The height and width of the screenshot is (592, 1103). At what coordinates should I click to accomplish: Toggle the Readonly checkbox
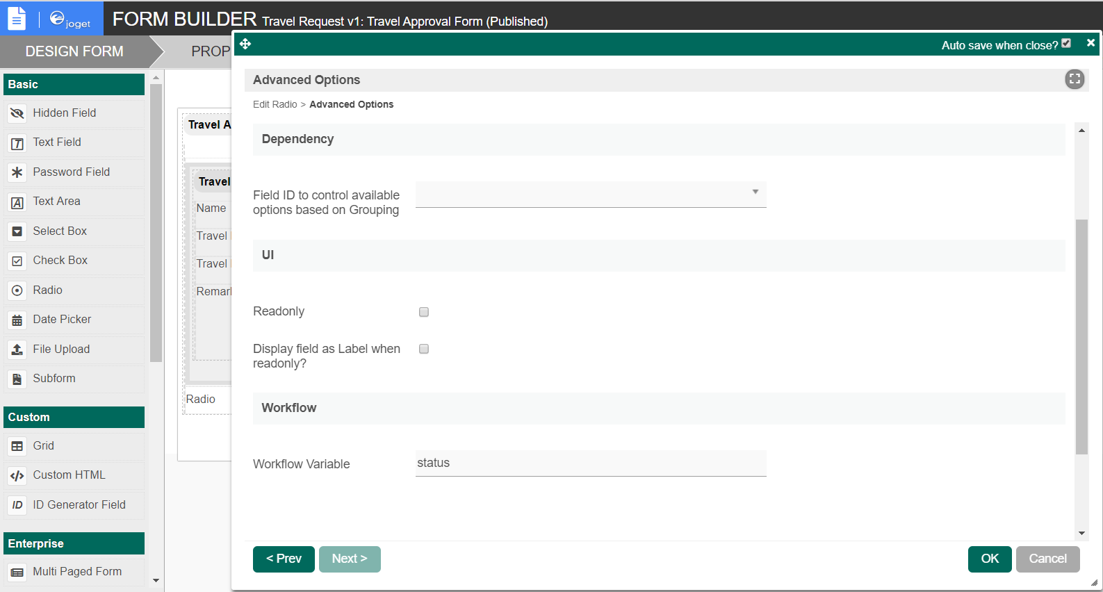(424, 312)
